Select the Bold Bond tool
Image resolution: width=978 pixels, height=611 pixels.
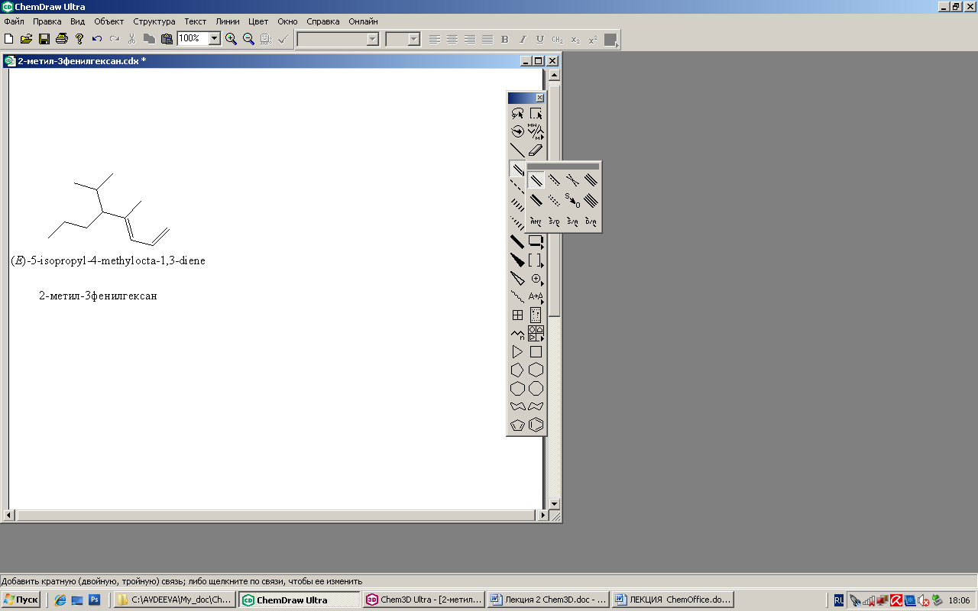(517, 242)
